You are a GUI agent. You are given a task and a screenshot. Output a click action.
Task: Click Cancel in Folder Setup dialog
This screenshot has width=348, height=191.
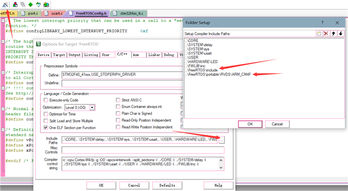(277, 124)
